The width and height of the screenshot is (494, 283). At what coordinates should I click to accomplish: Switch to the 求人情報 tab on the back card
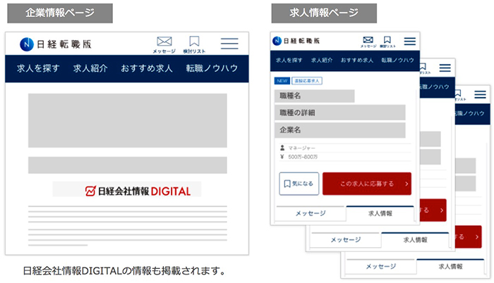click(450, 267)
